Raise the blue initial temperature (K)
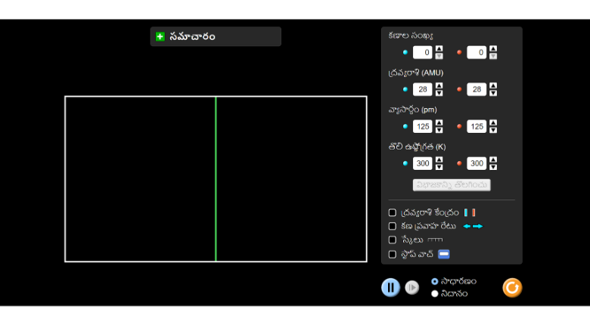The image size is (590, 325). [439, 160]
